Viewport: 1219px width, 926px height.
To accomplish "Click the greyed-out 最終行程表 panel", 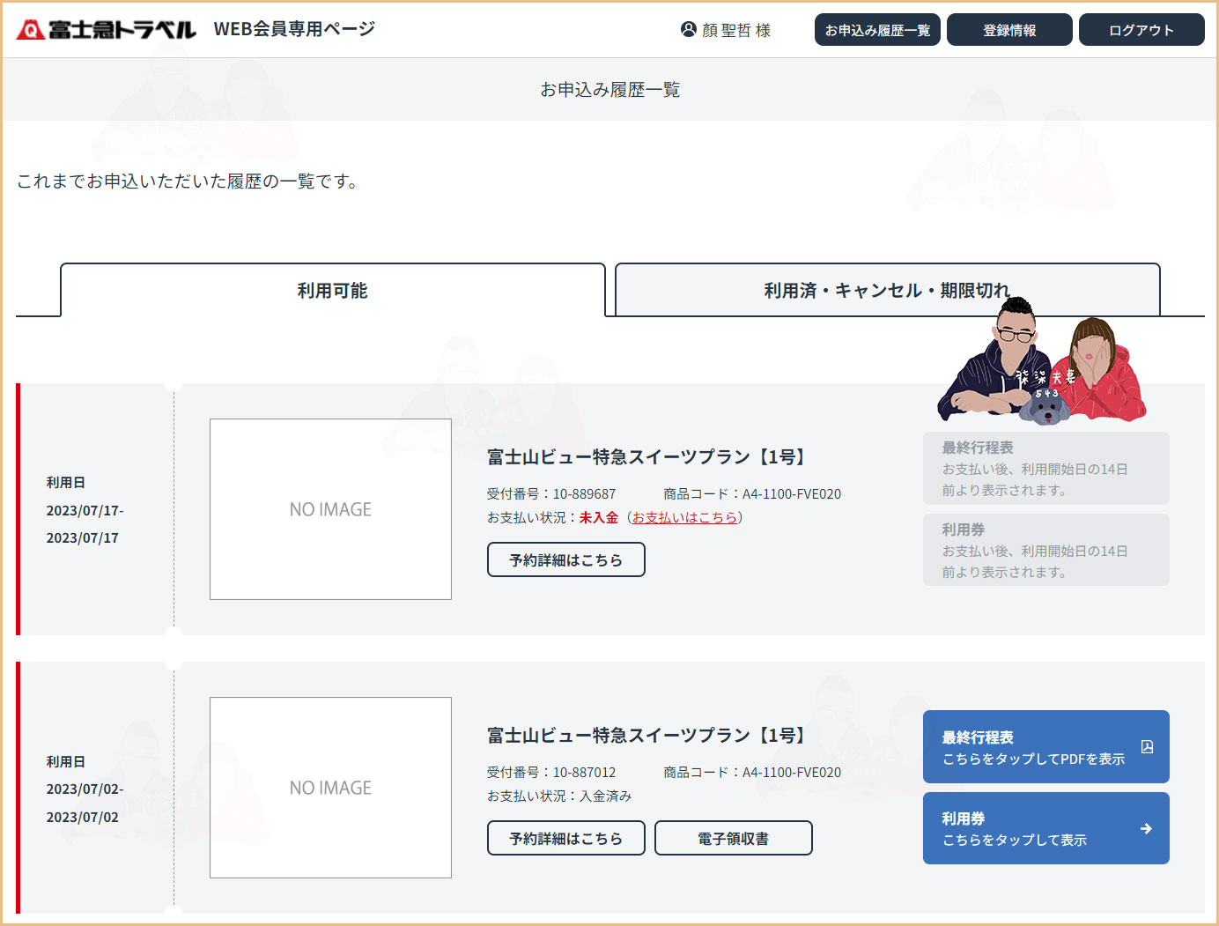I will 1045,469.
